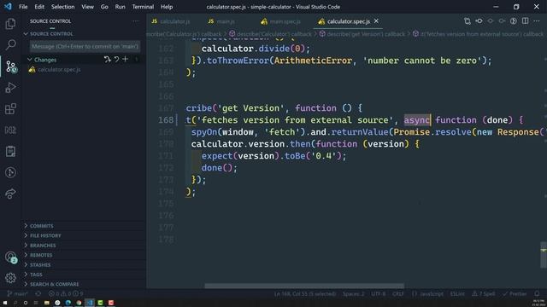Click VS Code icon in the taskbar
Viewport: 547px width, 307px height.
point(90,303)
